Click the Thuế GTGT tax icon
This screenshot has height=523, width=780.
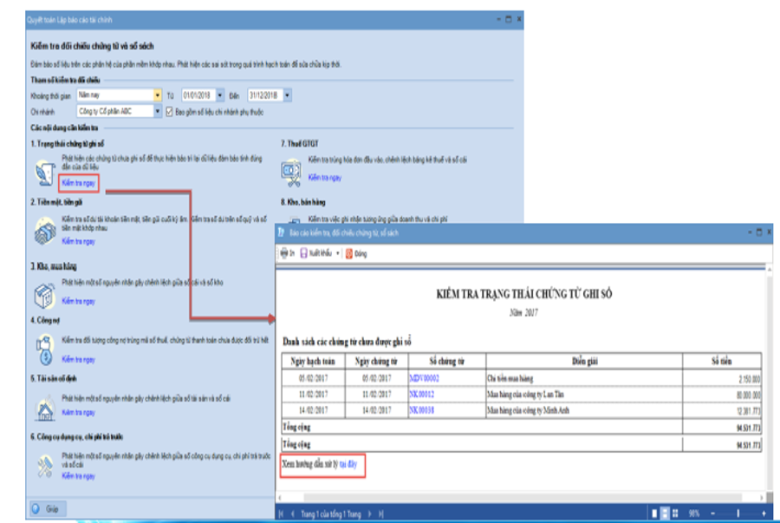[x=291, y=171]
